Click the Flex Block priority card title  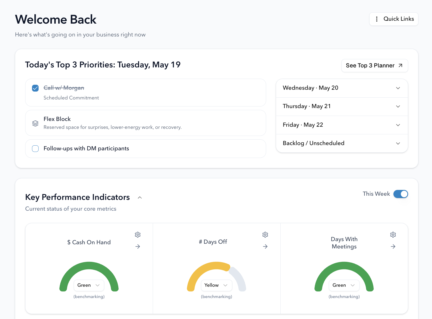point(57,119)
